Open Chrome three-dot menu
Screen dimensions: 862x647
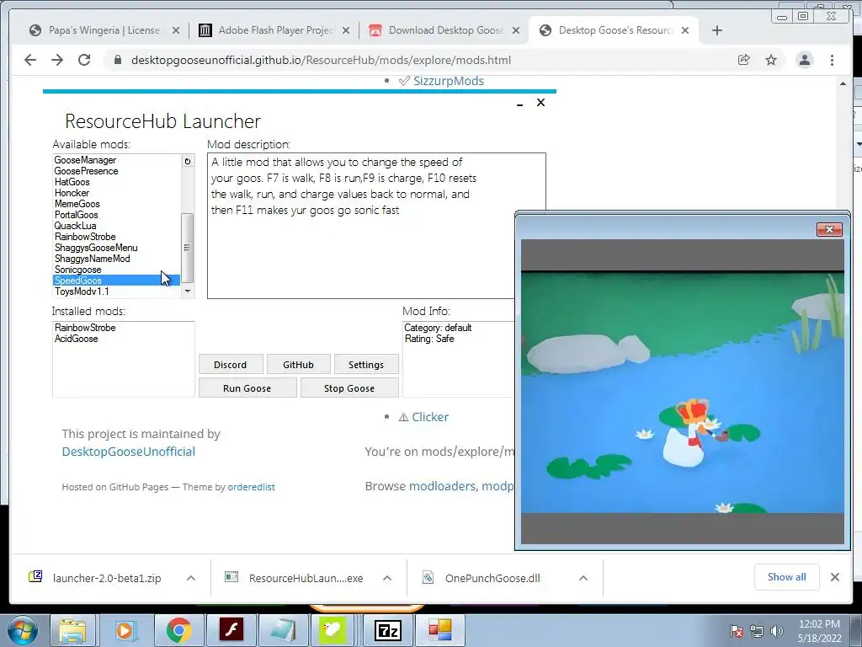point(832,60)
